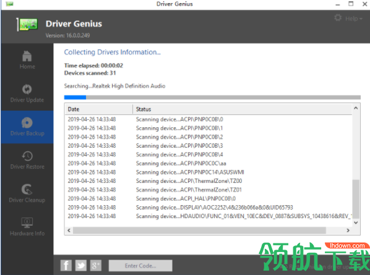The width and height of the screenshot is (370, 275).
Task: Open Driver Update from the sidebar
Action: [x=27, y=93]
